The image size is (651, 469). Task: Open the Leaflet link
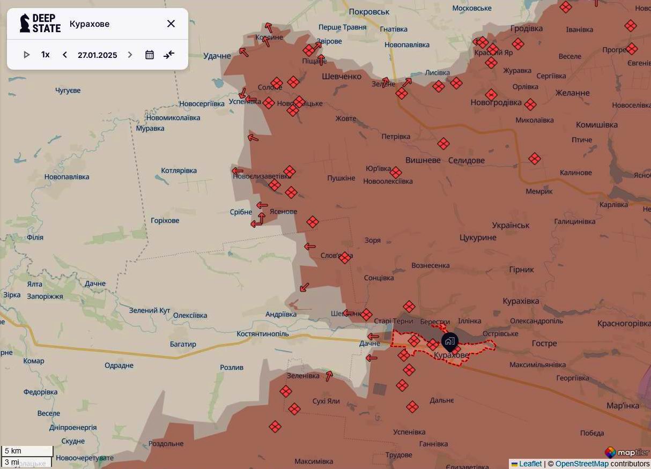pyautogui.click(x=530, y=464)
